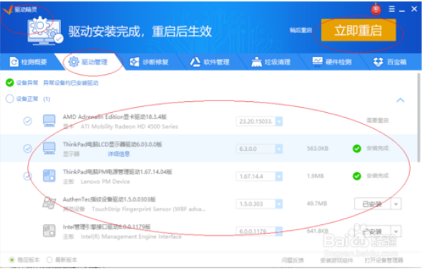Open the hamburger main menu icon

click(x=391, y=9)
